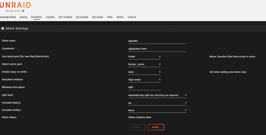Go to the Main tab
The height and width of the screenshot is (135, 266).
pos(24,17)
